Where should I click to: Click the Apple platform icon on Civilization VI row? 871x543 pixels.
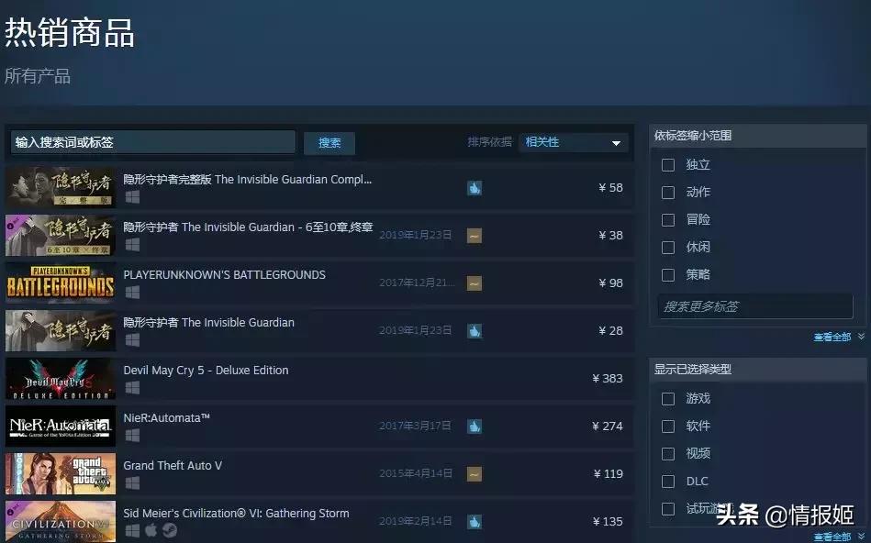[x=151, y=529]
